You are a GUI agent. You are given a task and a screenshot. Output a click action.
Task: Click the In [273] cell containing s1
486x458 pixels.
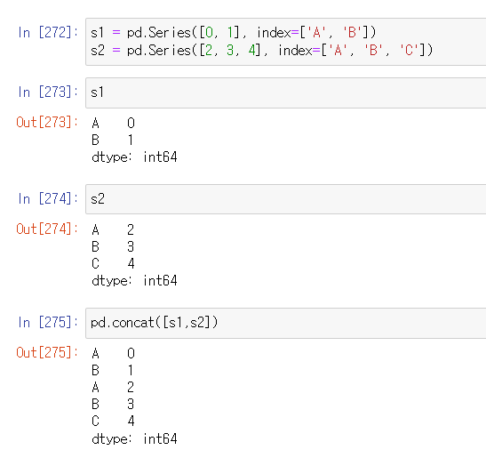[x=286, y=92]
